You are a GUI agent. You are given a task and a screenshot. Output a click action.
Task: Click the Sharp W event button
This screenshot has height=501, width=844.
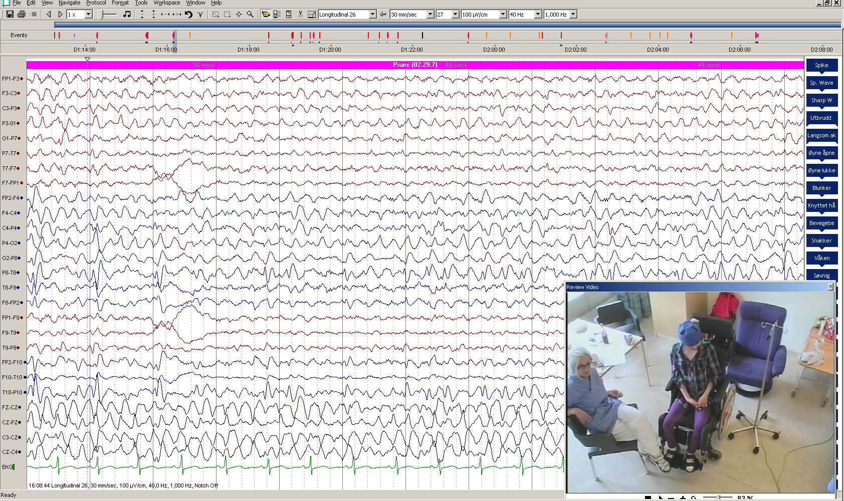coord(821,100)
